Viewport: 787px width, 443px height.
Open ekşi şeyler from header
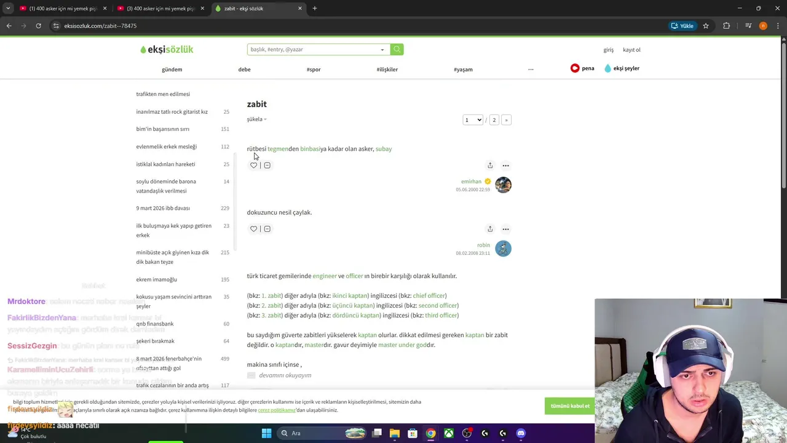(x=622, y=68)
